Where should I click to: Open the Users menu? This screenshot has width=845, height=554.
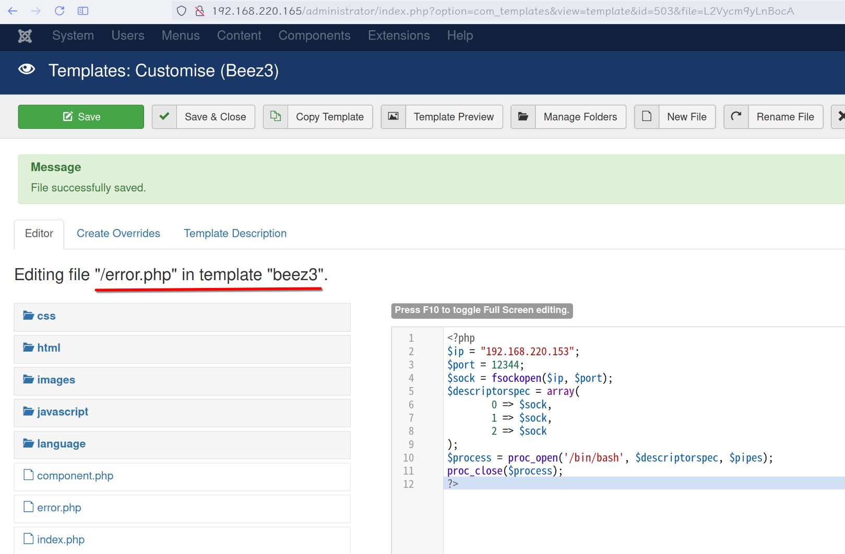point(128,35)
